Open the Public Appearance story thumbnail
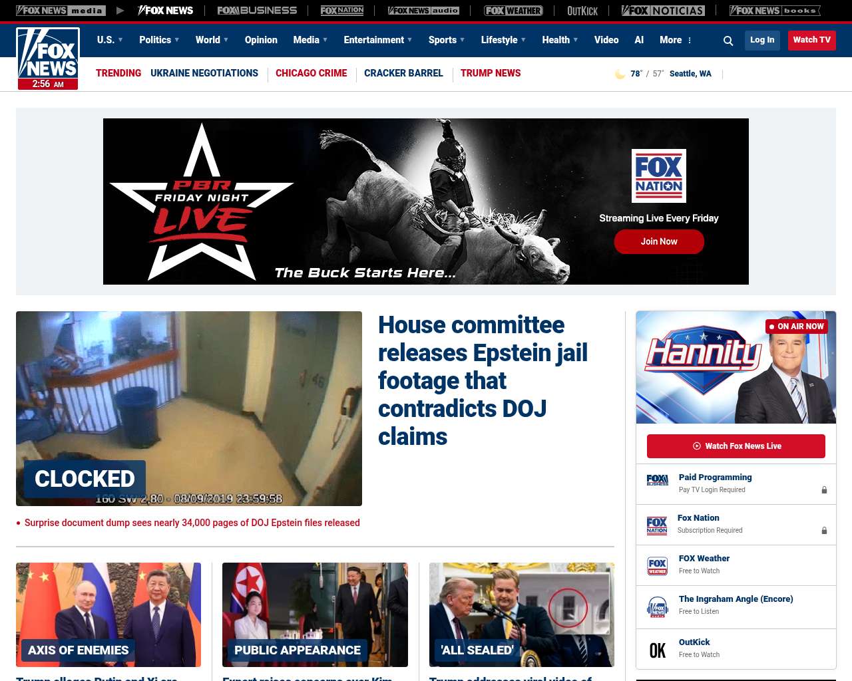Image resolution: width=852 pixels, height=681 pixels. (x=315, y=614)
